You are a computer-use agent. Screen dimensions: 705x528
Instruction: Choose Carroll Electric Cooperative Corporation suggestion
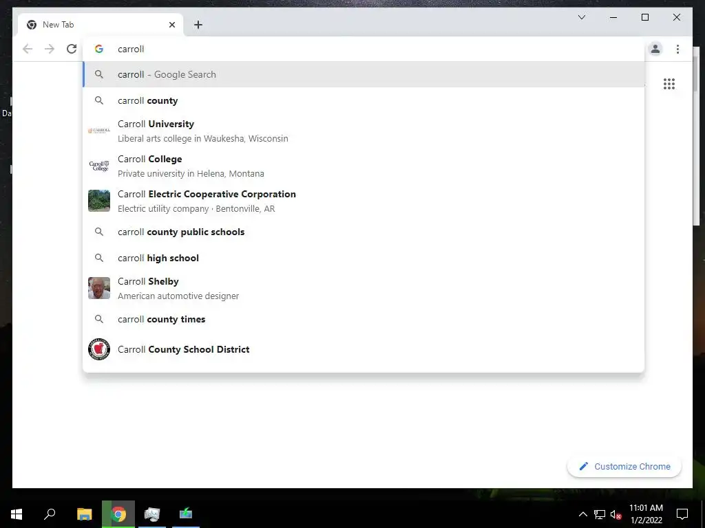click(364, 201)
